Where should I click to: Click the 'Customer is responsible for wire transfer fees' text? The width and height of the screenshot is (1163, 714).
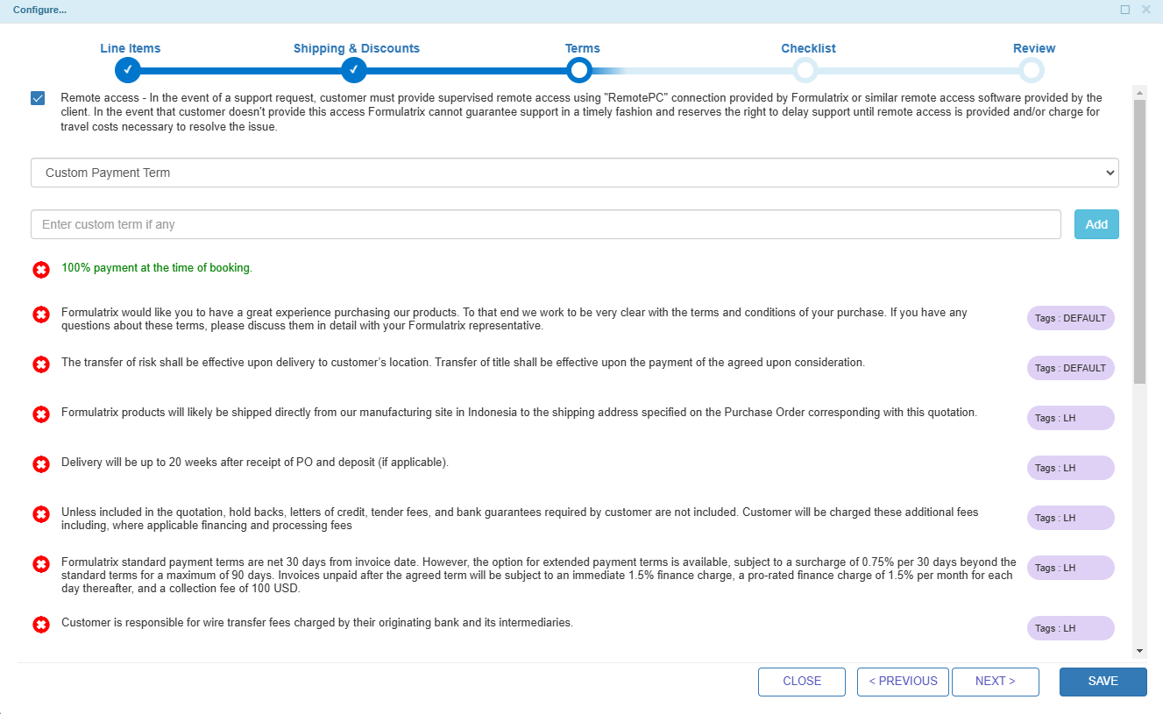(317, 623)
